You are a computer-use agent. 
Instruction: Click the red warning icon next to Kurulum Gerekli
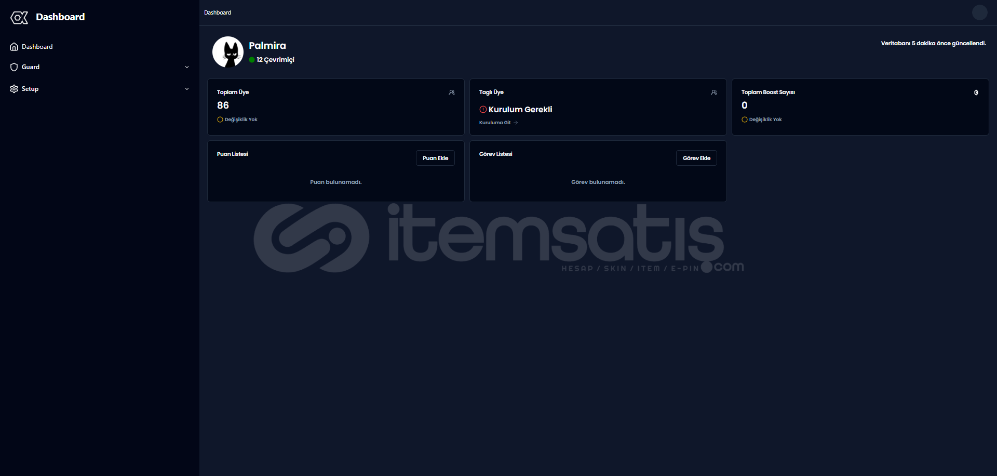(483, 110)
